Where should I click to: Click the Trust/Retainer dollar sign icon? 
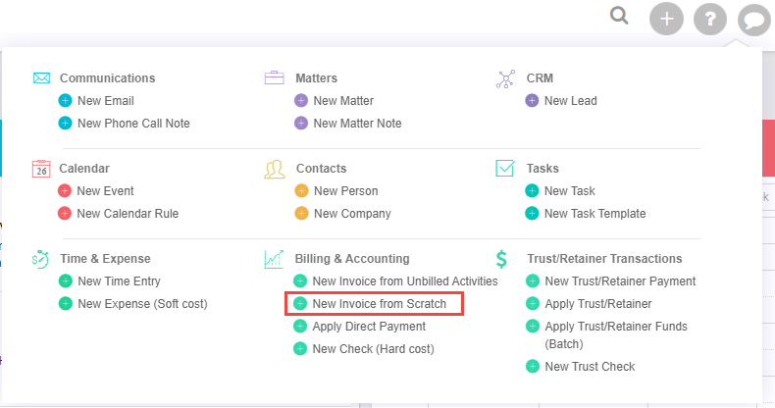501,259
